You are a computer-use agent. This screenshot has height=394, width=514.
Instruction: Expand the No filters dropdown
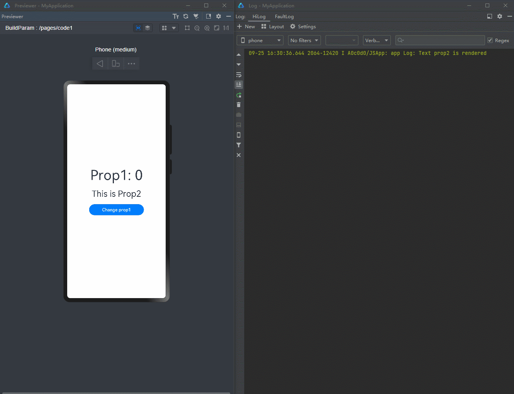pyautogui.click(x=304, y=40)
